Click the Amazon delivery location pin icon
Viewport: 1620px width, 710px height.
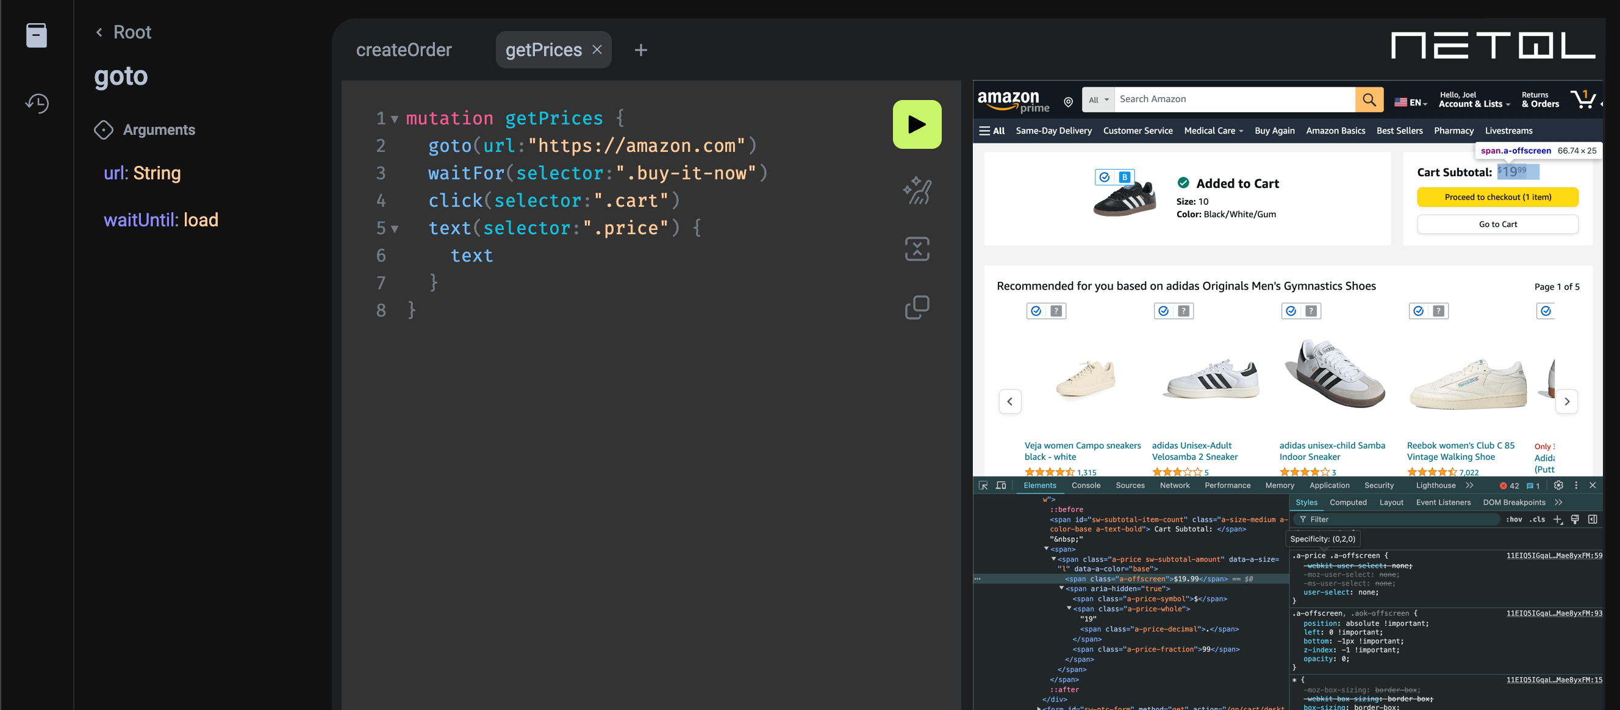coord(1067,102)
